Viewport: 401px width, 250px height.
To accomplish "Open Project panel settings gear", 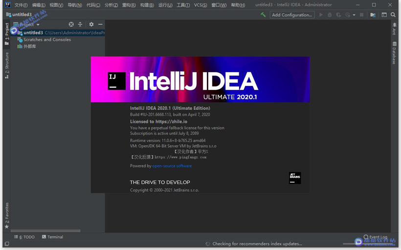I will [91, 24].
